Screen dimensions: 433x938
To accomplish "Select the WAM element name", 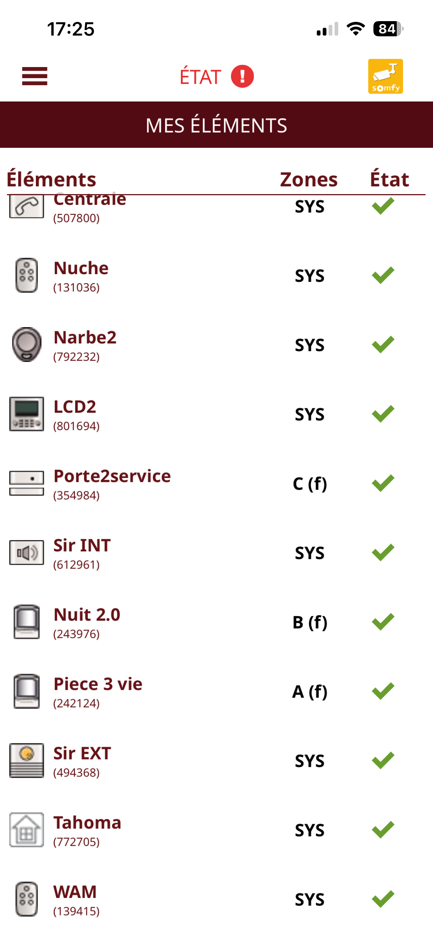I will click(x=75, y=892).
